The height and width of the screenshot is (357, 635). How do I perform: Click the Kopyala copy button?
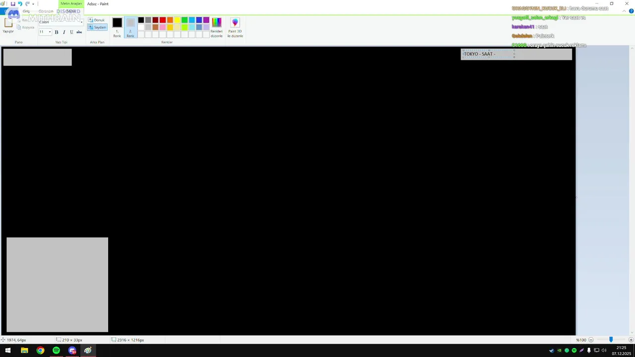point(26,27)
